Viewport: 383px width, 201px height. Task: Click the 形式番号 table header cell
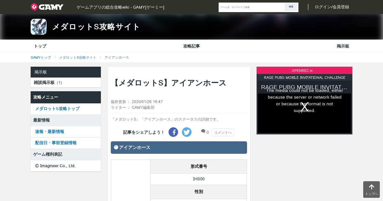[x=199, y=167]
